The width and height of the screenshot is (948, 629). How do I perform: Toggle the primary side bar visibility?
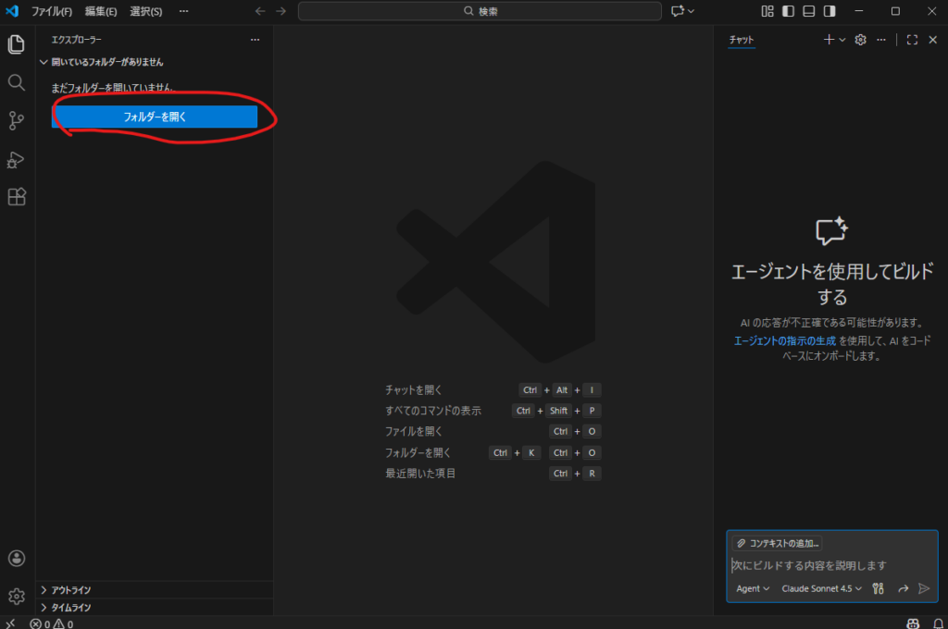[x=788, y=11]
